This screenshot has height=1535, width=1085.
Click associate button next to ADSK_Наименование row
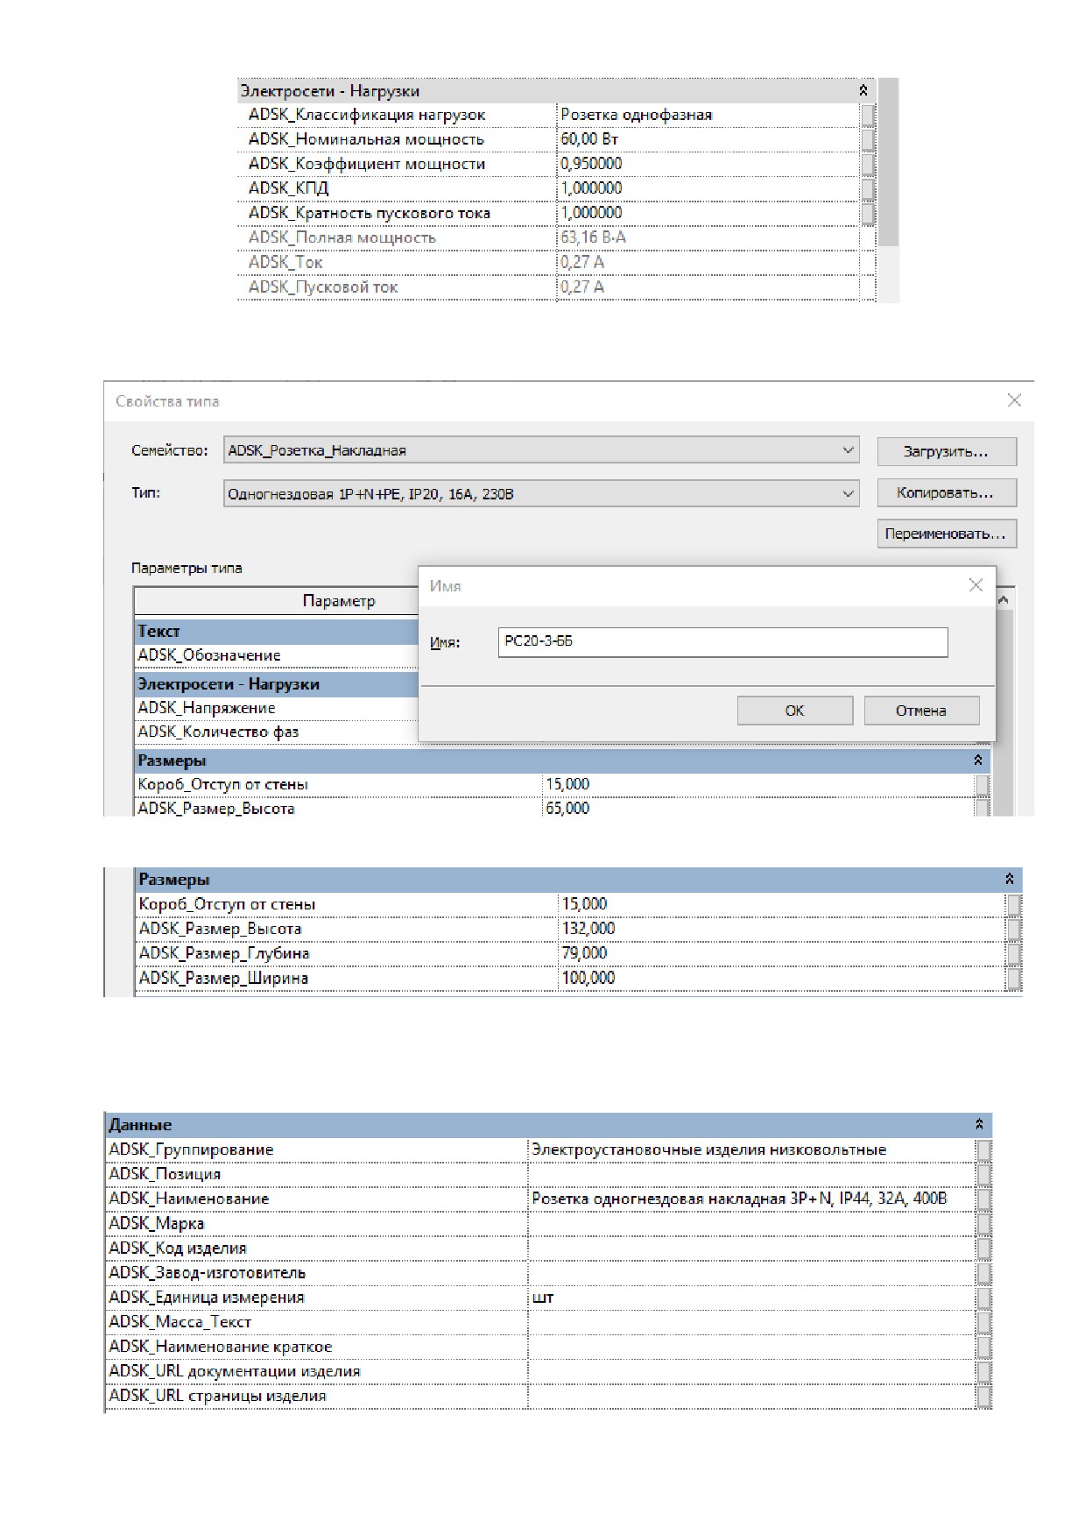[x=984, y=1199]
